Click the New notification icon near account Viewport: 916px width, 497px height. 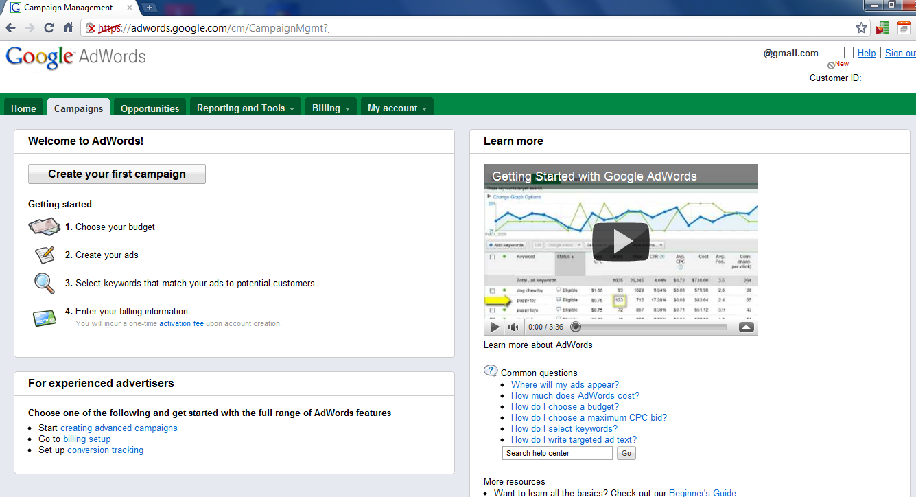(x=838, y=65)
